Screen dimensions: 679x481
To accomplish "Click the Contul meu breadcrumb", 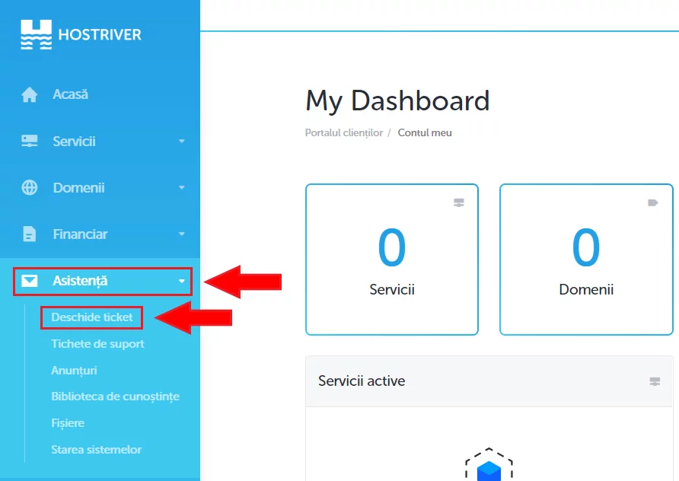I will [x=425, y=133].
